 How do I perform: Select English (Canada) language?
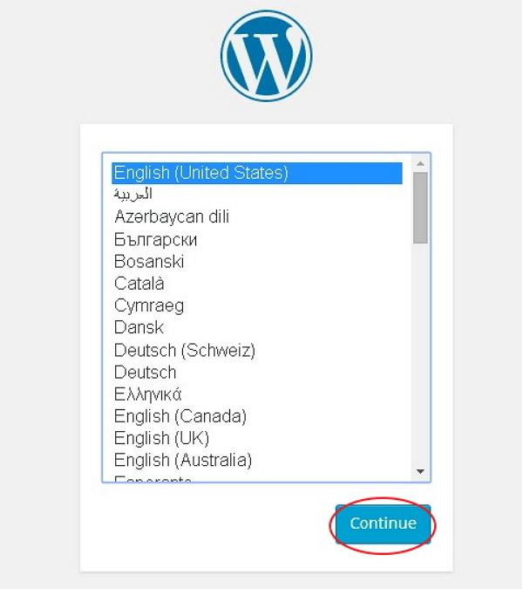click(x=180, y=416)
